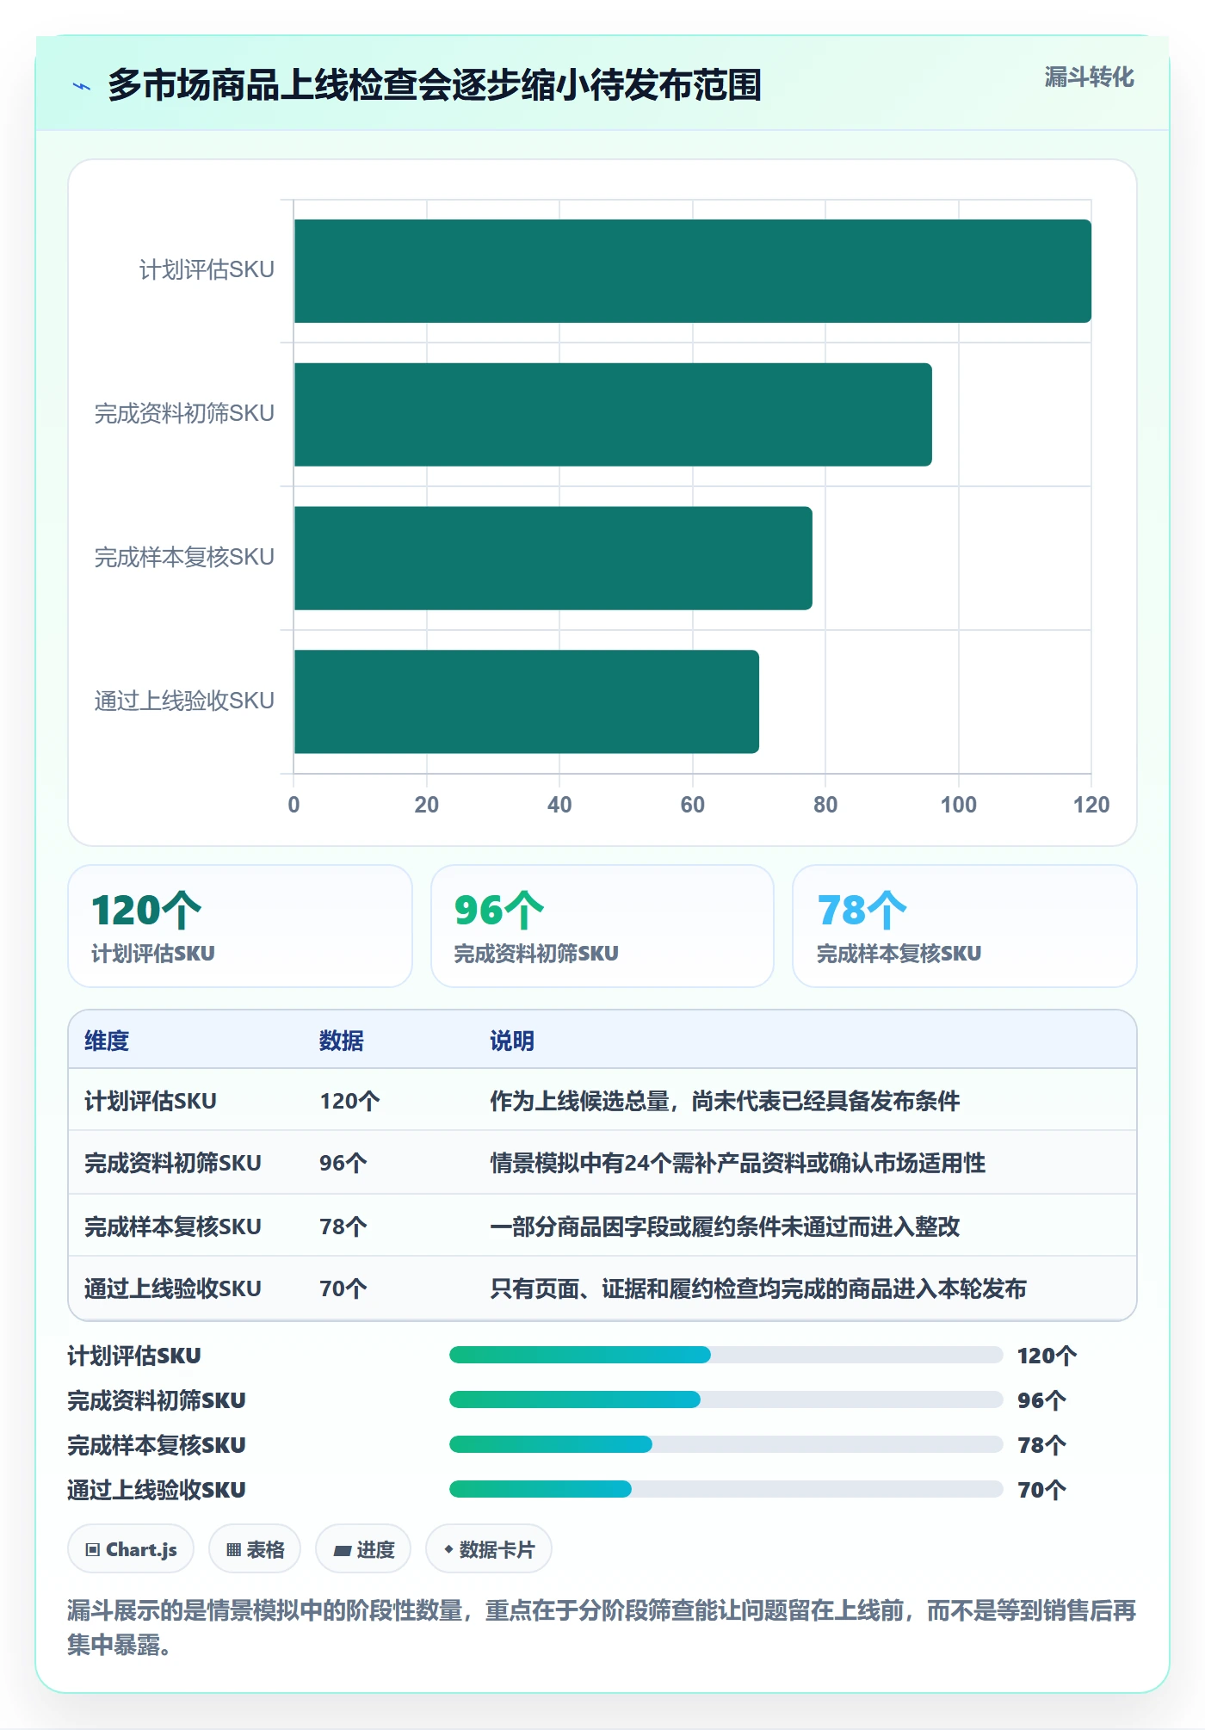Click the 78个 table cell
The height and width of the screenshot is (1730, 1205).
pyautogui.click(x=343, y=1226)
